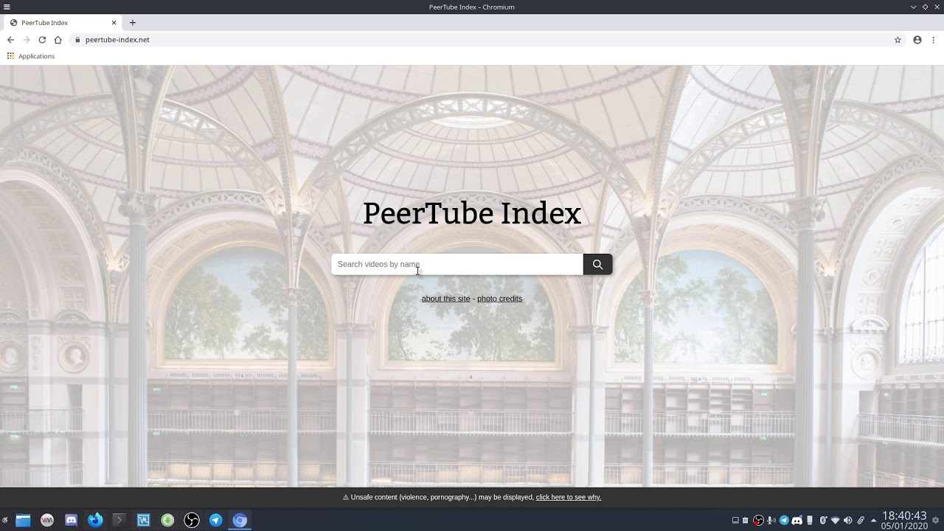
Task: Open the browser home page button
Action: coord(58,40)
